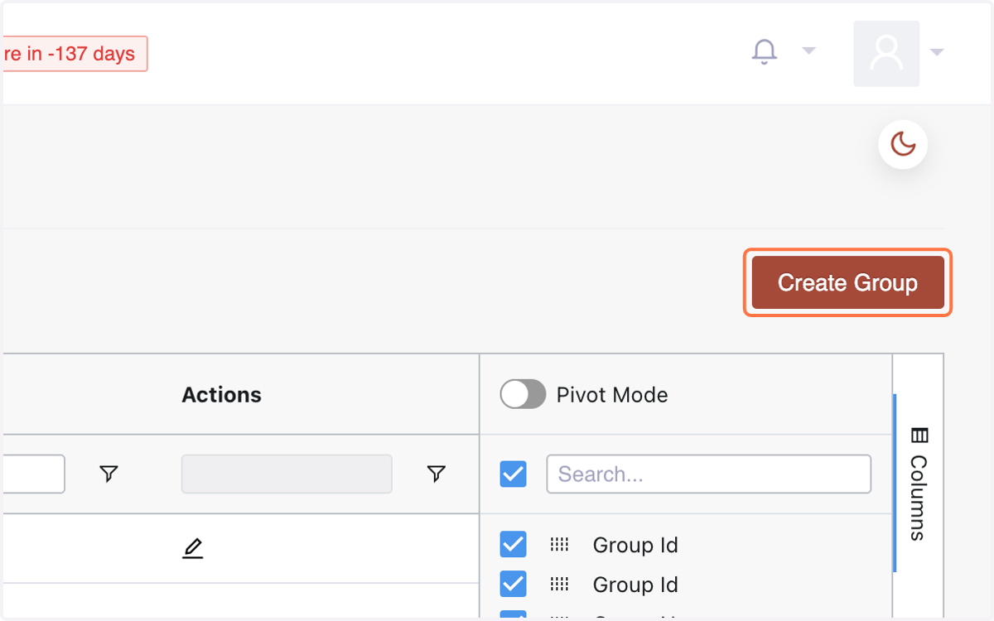Click the Pivot Mode label
The height and width of the screenshot is (621, 994).
click(x=612, y=395)
